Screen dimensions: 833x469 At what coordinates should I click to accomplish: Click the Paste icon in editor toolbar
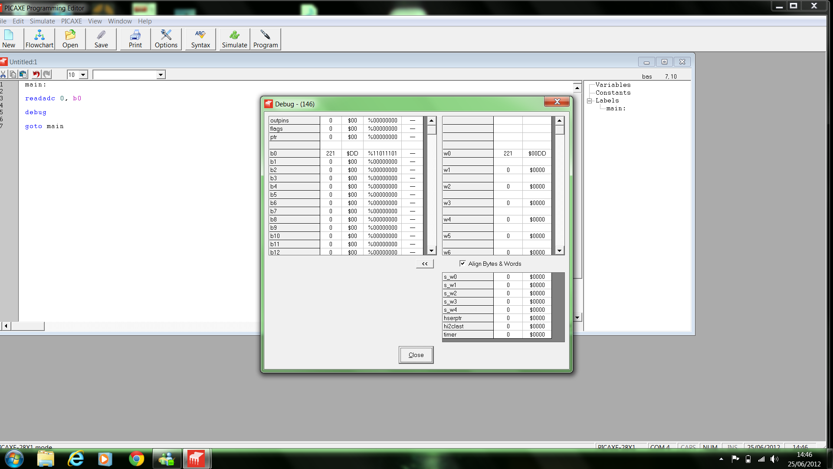(x=23, y=75)
